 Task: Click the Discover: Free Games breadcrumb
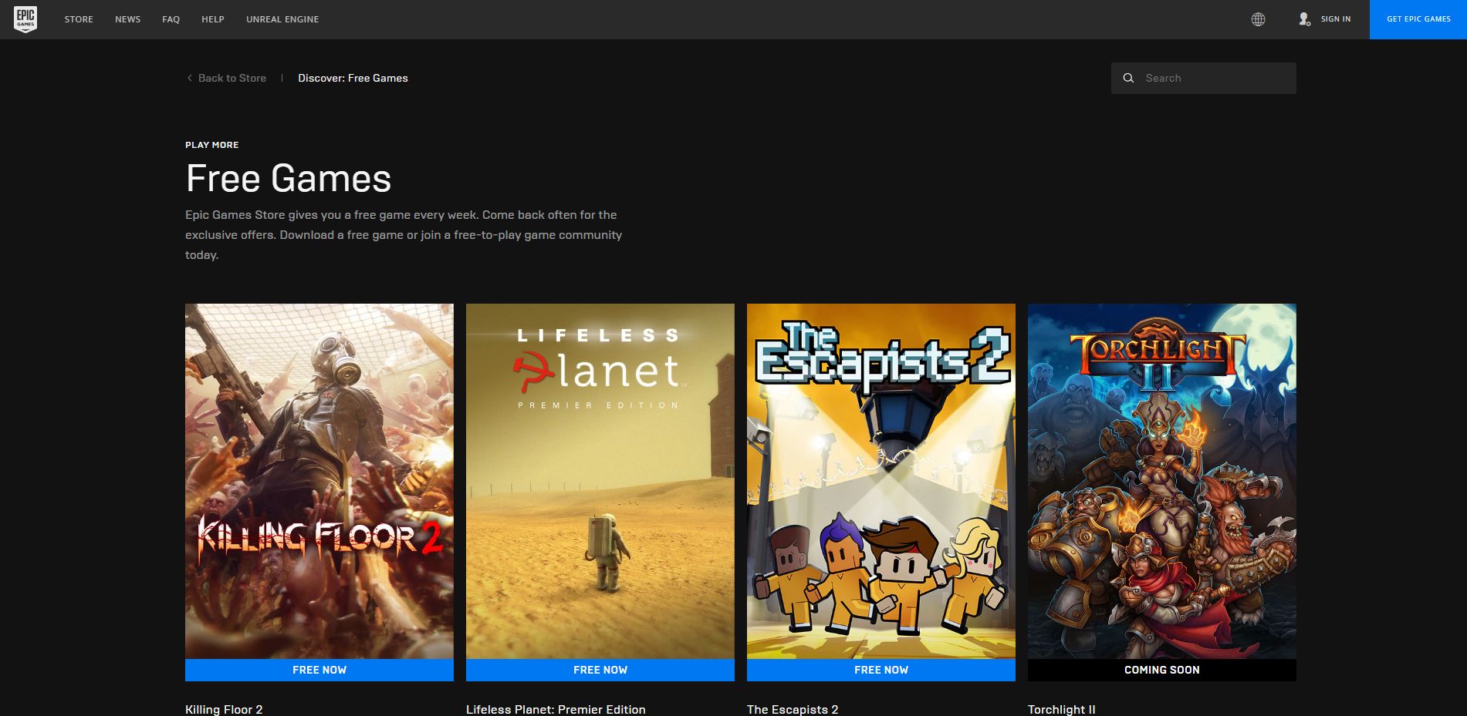click(x=353, y=78)
